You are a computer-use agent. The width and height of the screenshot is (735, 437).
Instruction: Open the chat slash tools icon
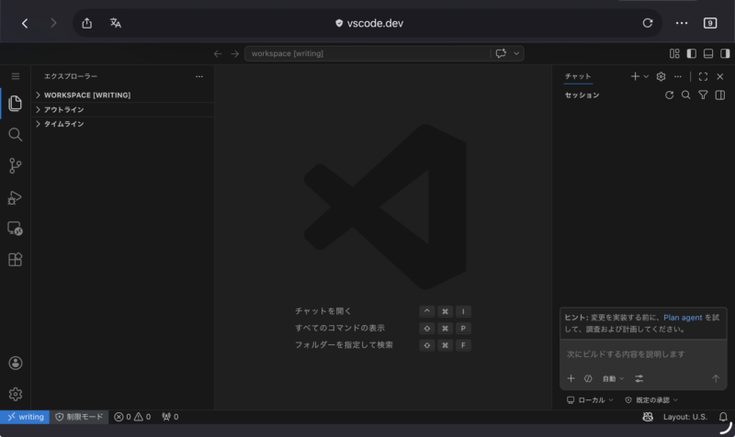(588, 378)
